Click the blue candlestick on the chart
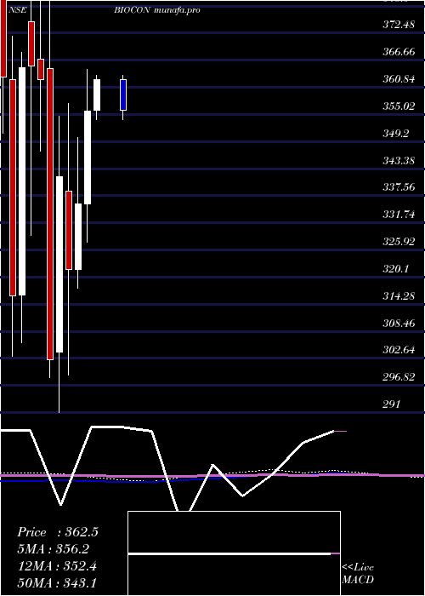 (x=123, y=95)
